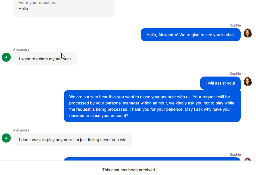Click the 'I will assist you!' bubble
This screenshot has height=175, width=256.
220,83
